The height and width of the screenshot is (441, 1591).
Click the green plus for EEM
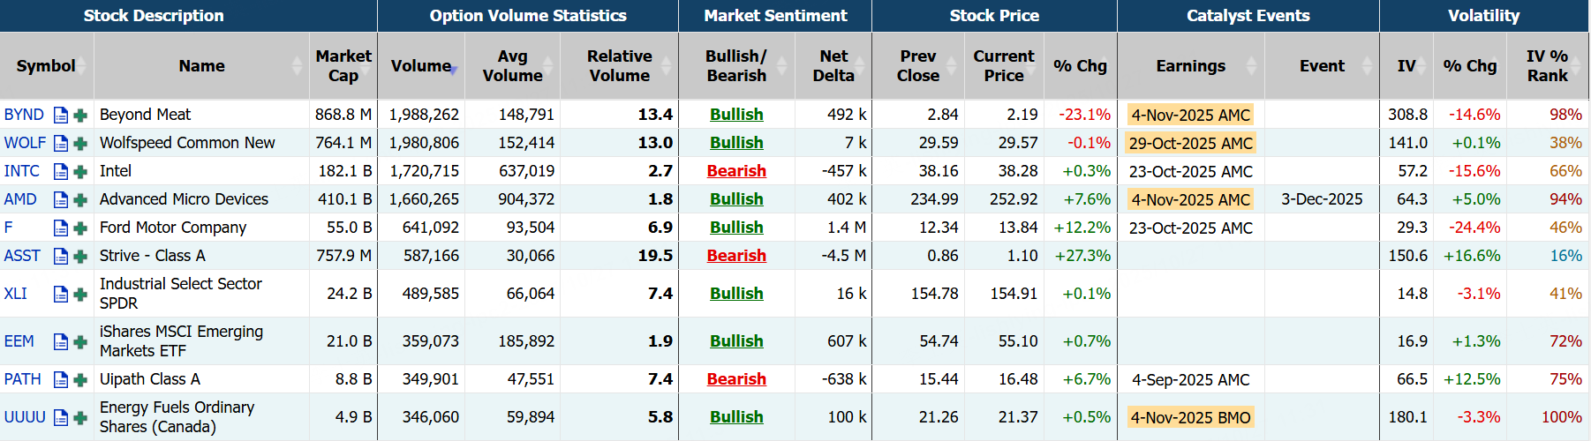click(80, 341)
